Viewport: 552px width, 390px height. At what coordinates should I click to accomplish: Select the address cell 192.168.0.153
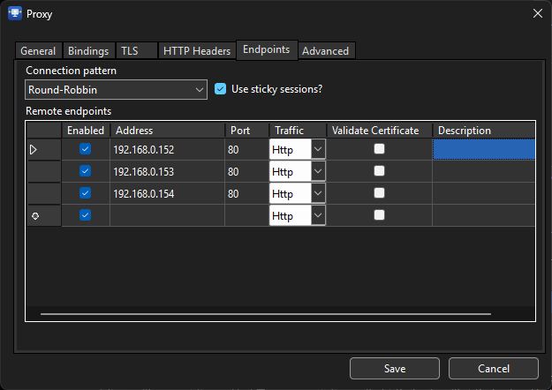[167, 171]
